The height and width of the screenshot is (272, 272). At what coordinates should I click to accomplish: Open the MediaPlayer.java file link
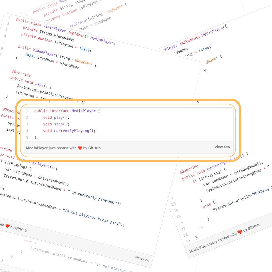(41, 148)
